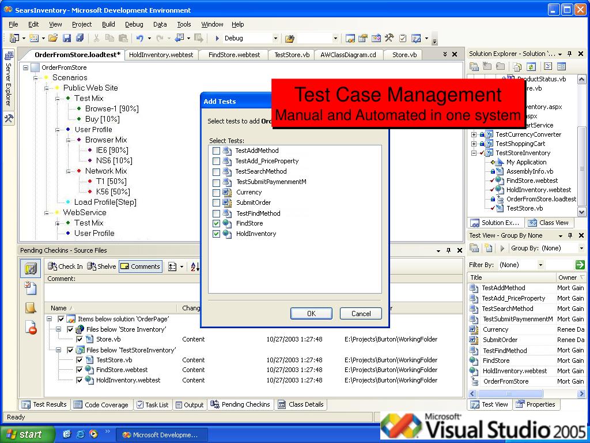Open the Group By (None) dropdown
Image resolution: width=590 pixels, height=443 pixels.
(581, 248)
